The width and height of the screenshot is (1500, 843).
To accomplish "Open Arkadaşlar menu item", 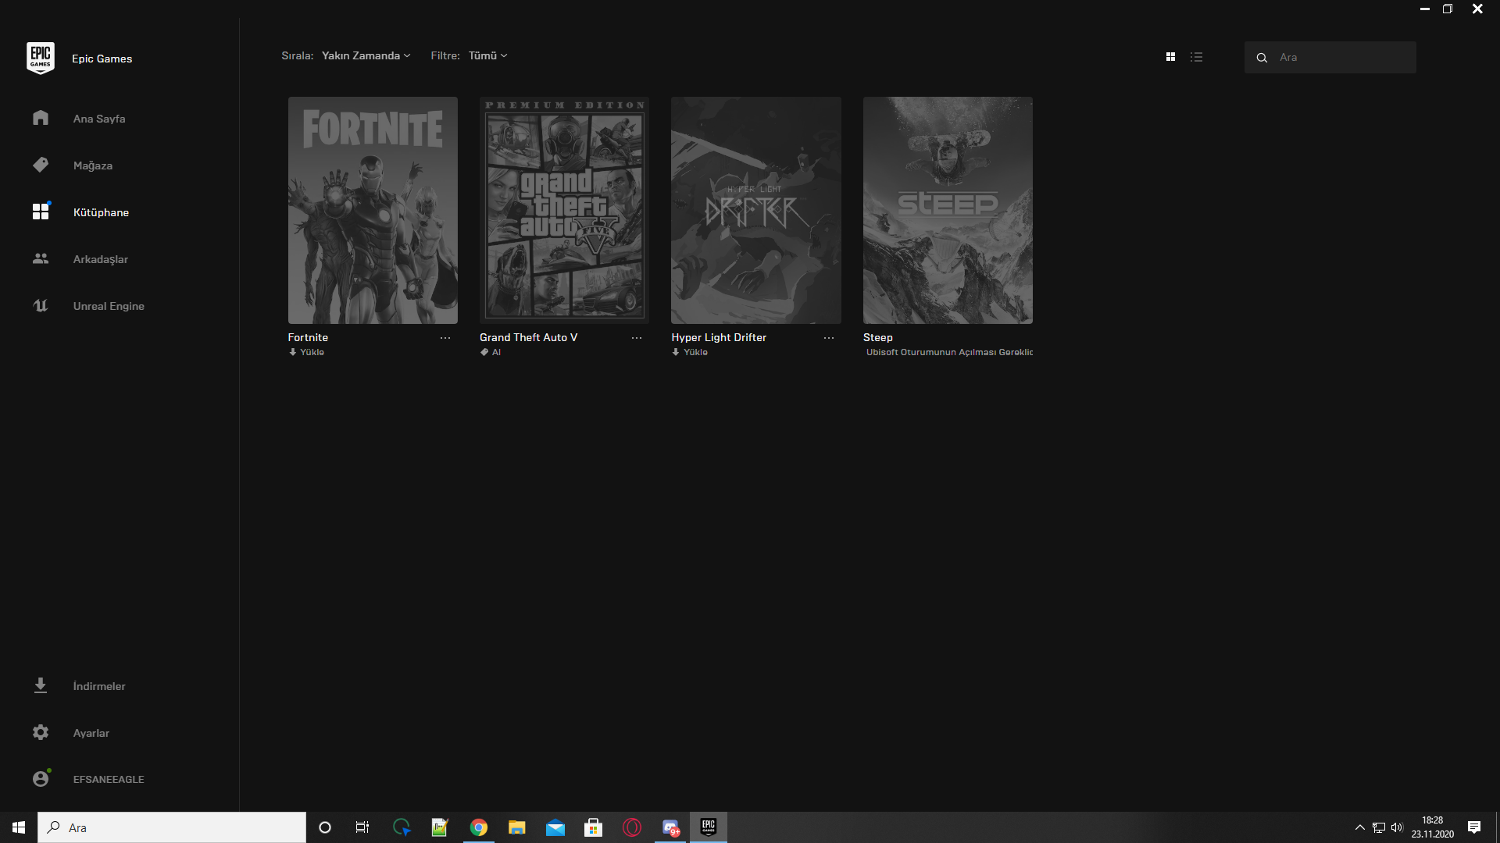I will [101, 259].
